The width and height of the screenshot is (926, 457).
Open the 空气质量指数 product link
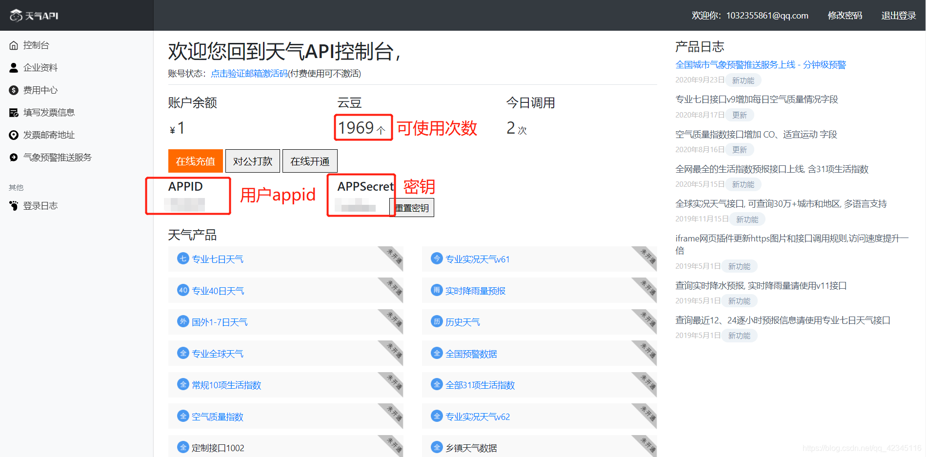click(218, 417)
